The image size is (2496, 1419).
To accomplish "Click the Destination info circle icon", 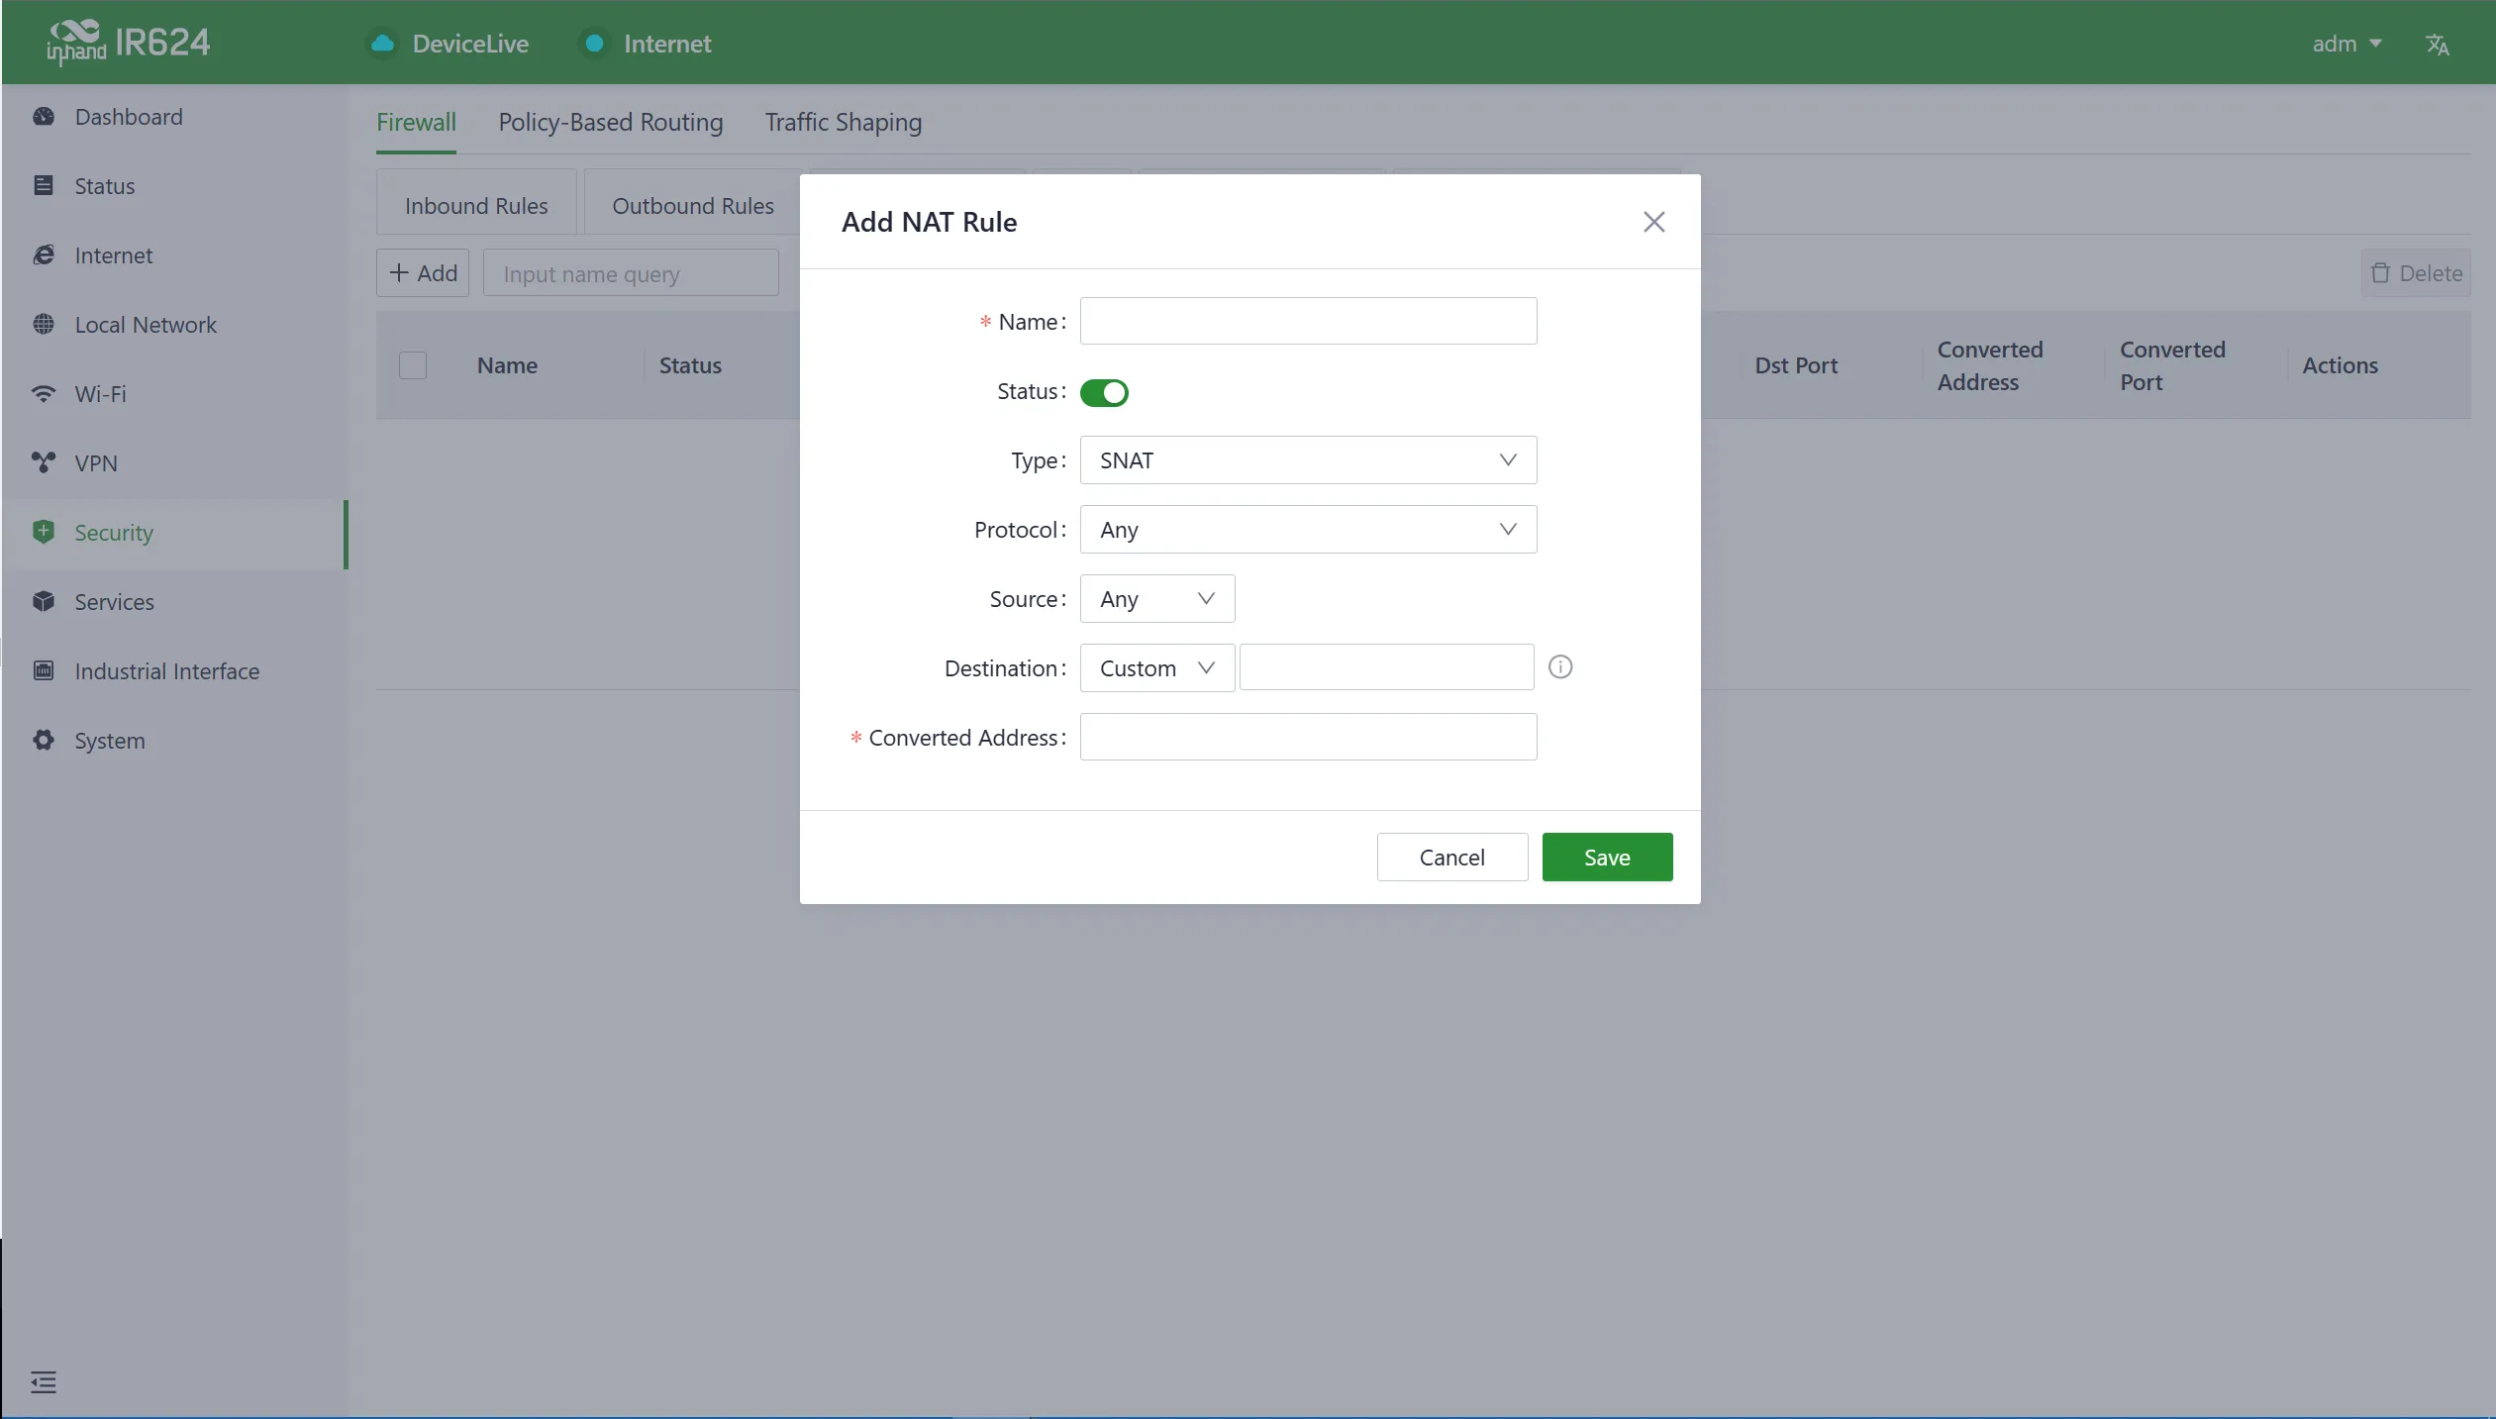I will [1560, 667].
